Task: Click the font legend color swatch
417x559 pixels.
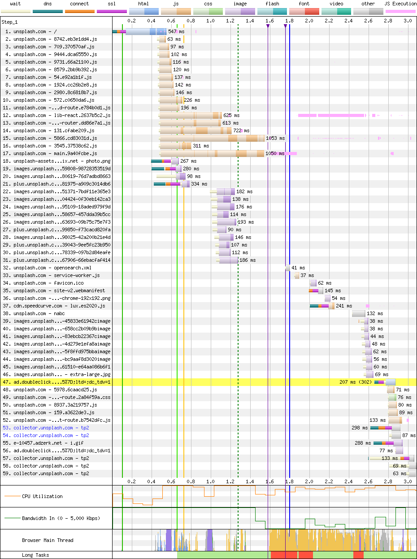Action: click(304, 11)
